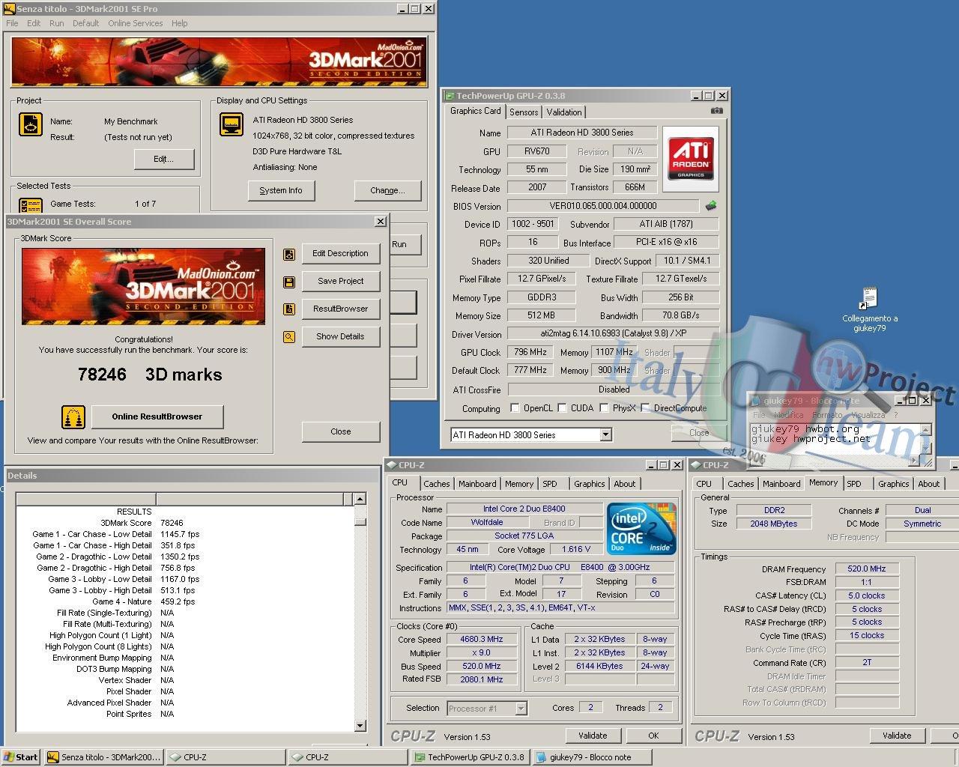The image size is (959, 767).
Task: Click Validate in the right CPU-Z window
Action: 897,736
